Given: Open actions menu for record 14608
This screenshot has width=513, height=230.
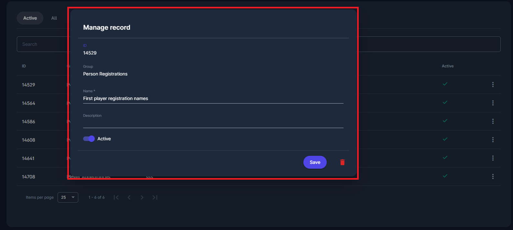Looking at the screenshot, I should point(493,140).
